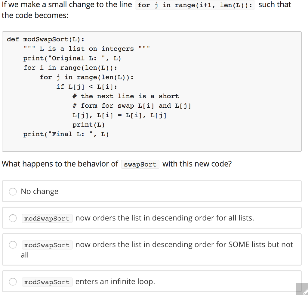Viewport: 308px width, 295px height.
Task: Click the modSwapSort code chip in third answer
Action: (x=47, y=245)
